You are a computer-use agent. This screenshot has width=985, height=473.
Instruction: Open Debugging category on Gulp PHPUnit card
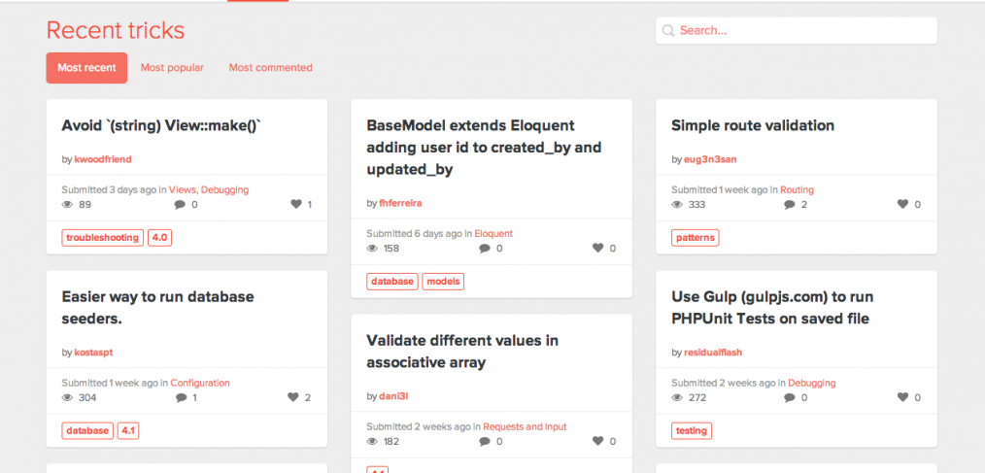[812, 384]
